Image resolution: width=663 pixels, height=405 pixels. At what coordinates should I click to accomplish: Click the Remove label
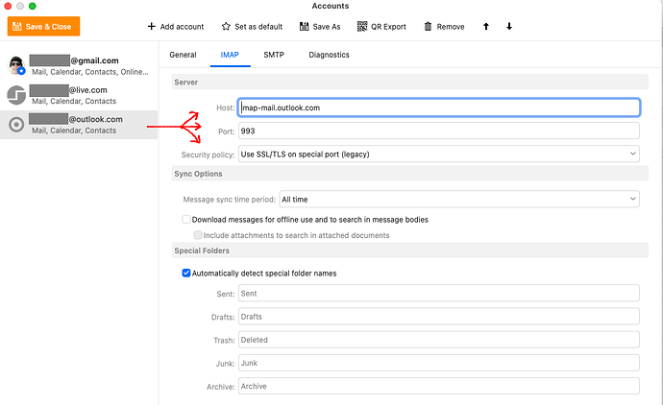451,27
